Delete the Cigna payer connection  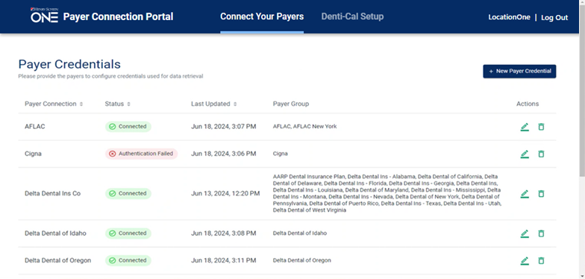click(541, 154)
